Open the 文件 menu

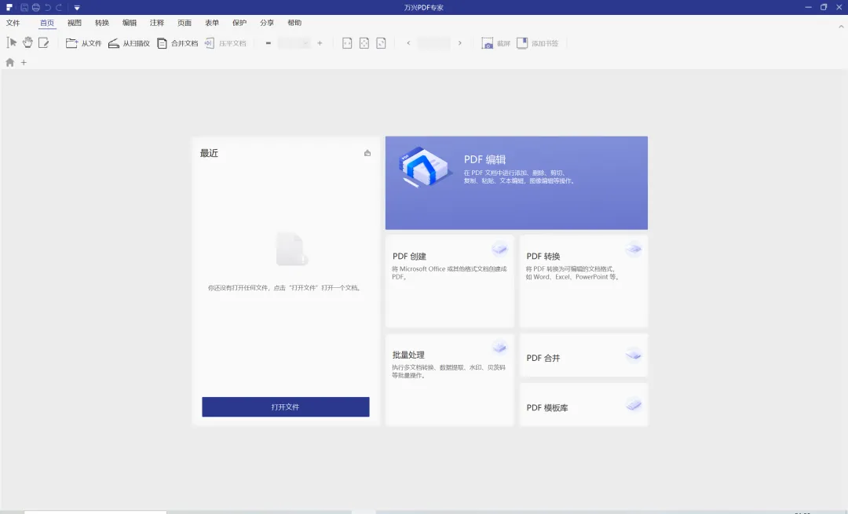click(x=13, y=23)
